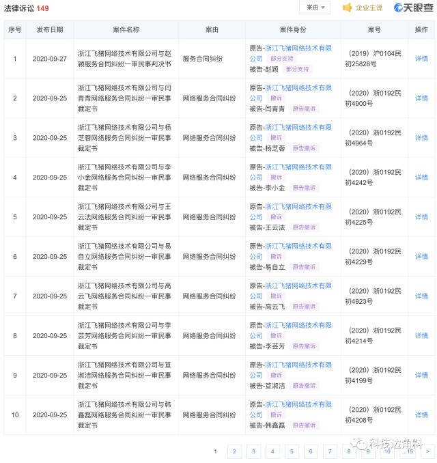This screenshot has height=463, width=437.
Task: Click the 案件身份 column header
Action: (x=293, y=29)
